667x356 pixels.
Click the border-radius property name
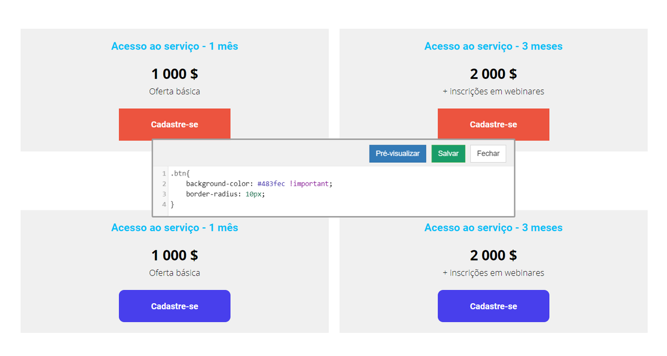pyautogui.click(x=213, y=194)
